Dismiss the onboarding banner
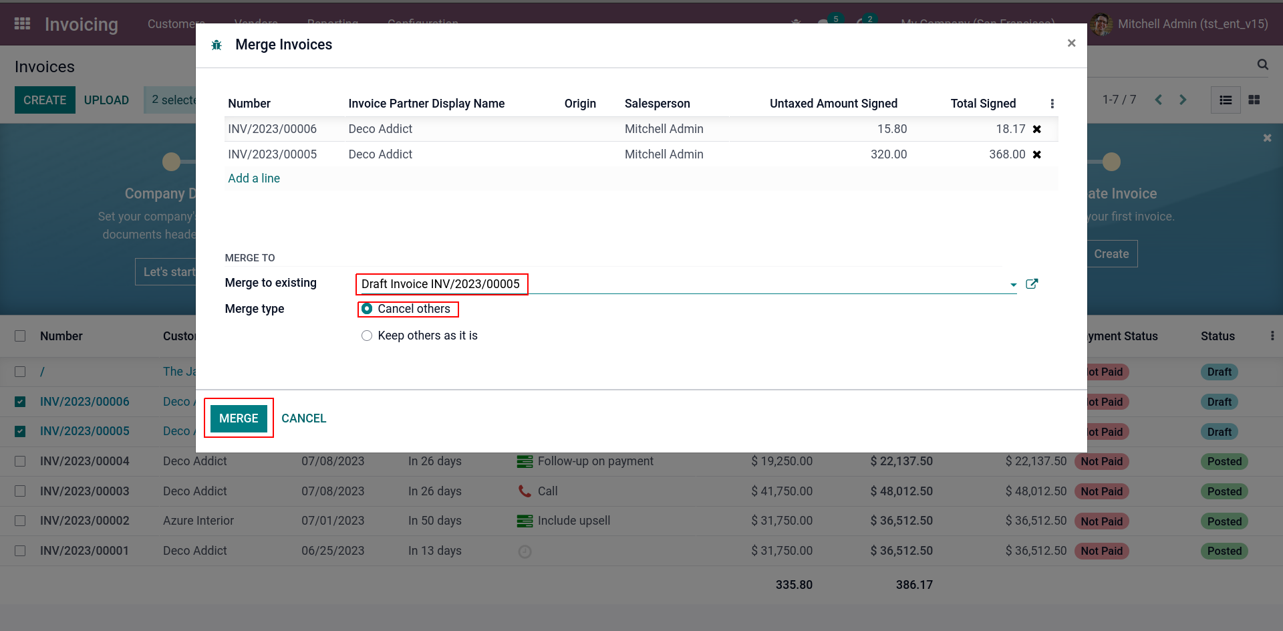Screen dimensions: 1283x631 (1267, 138)
